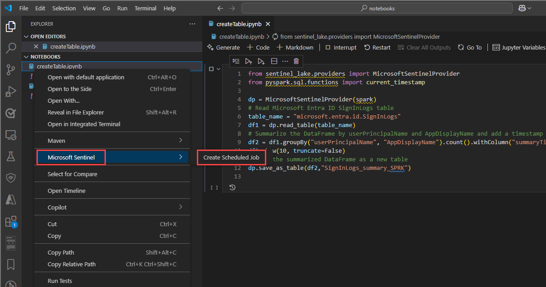The image size is (546, 287).
Task: Close the createTable.ipynb editor tab
Action: coord(268,24)
